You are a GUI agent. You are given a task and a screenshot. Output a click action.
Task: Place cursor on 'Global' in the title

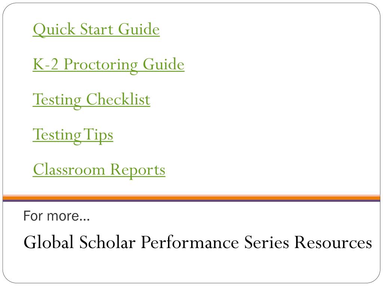(49, 242)
